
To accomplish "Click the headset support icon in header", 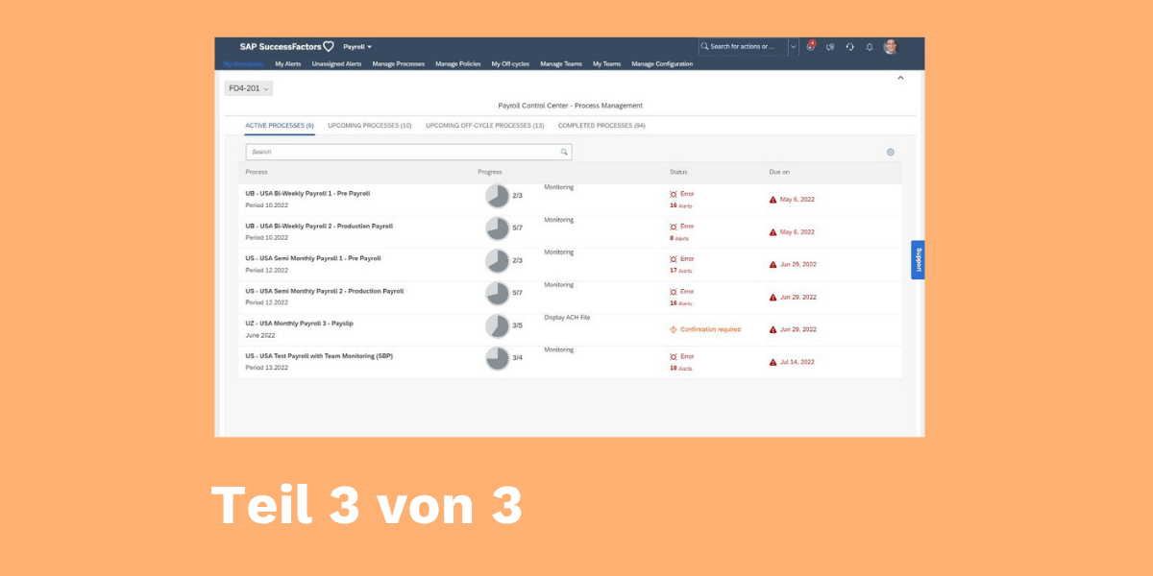I will pyautogui.click(x=850, y=46).
